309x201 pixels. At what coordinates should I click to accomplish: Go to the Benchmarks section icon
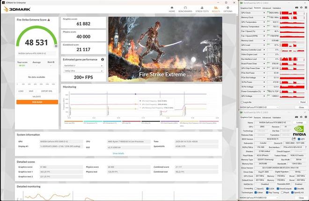pyautogui.click(x=186, y=9)
